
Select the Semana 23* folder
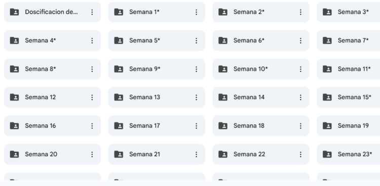point(349,154)
